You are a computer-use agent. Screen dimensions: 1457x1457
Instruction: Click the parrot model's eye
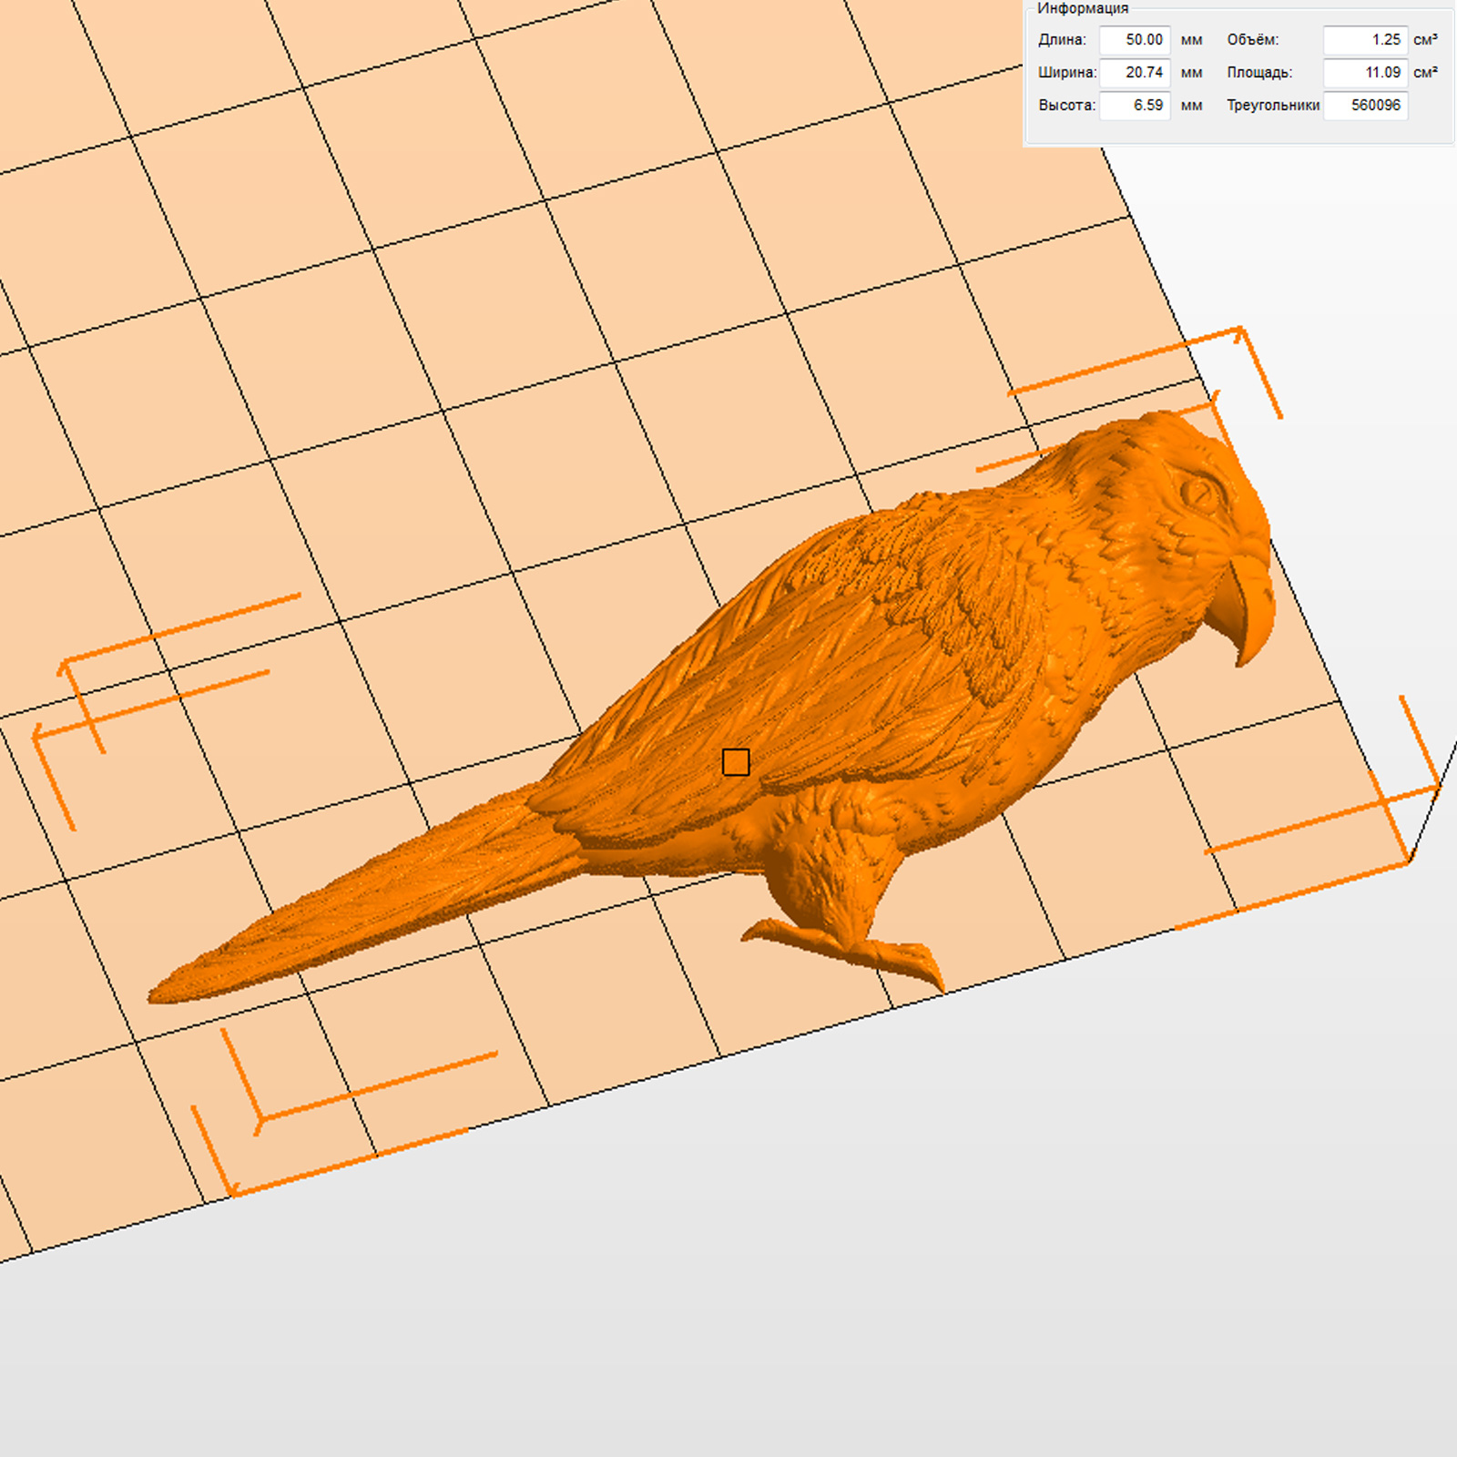click(1198, 494)
